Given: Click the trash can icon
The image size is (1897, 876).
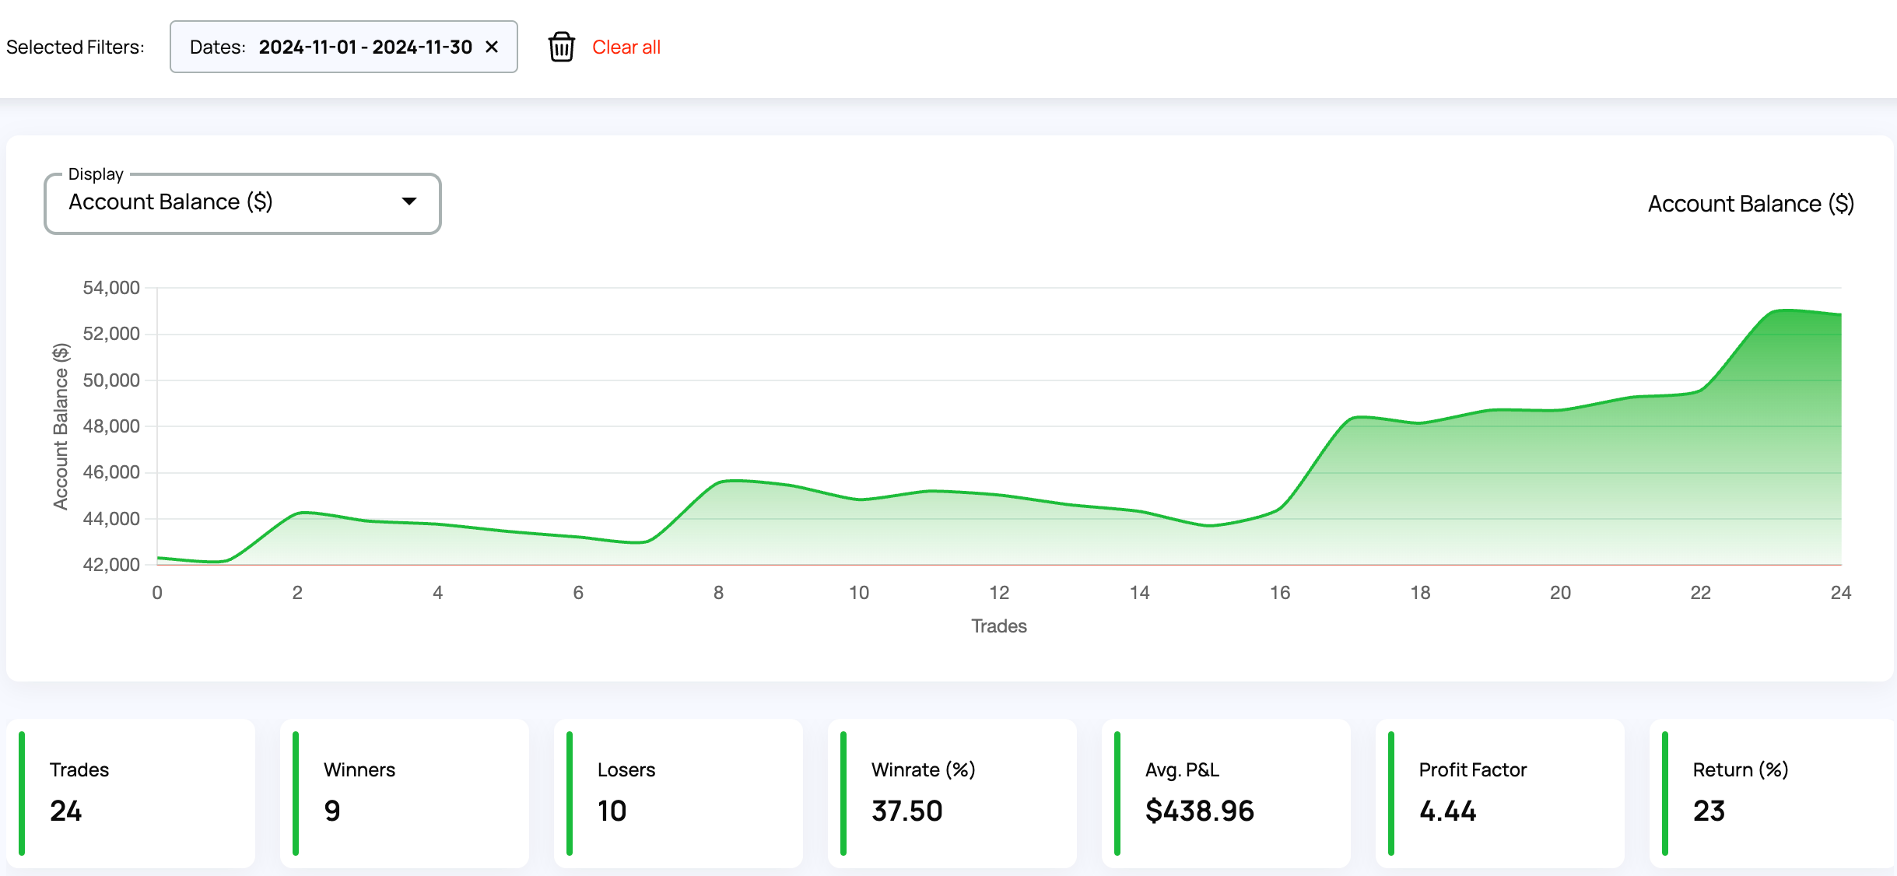Looking at the screenshot, I should click(x=561, y=47).
